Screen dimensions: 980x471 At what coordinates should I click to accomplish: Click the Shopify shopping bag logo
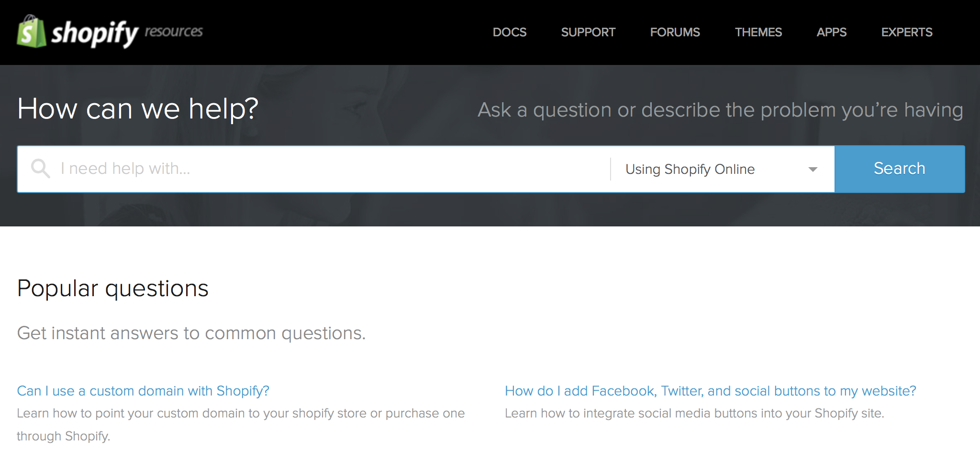32,32
